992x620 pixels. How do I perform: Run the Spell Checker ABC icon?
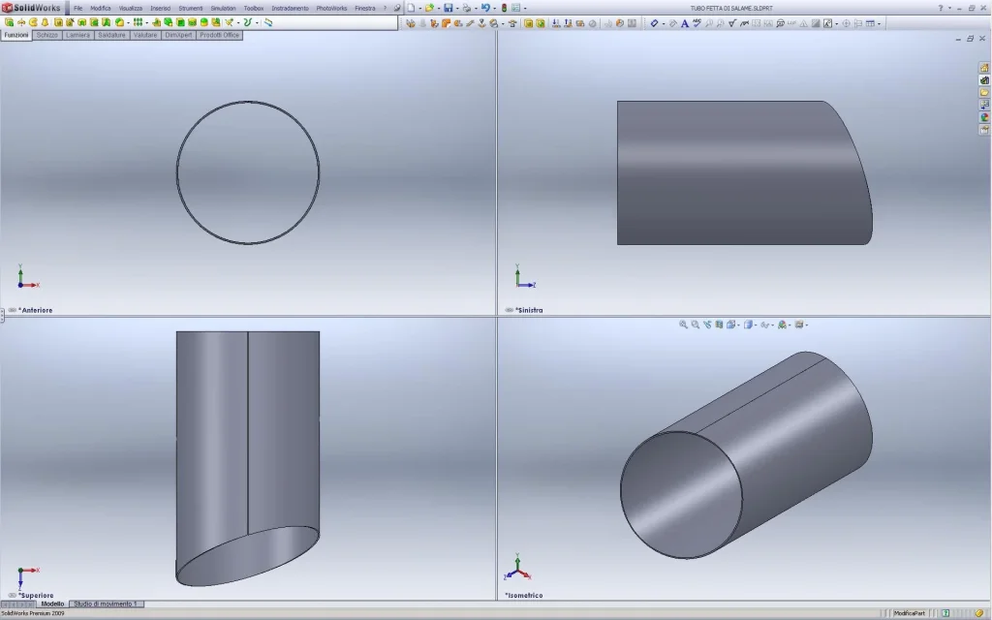[x=697, y=23]
